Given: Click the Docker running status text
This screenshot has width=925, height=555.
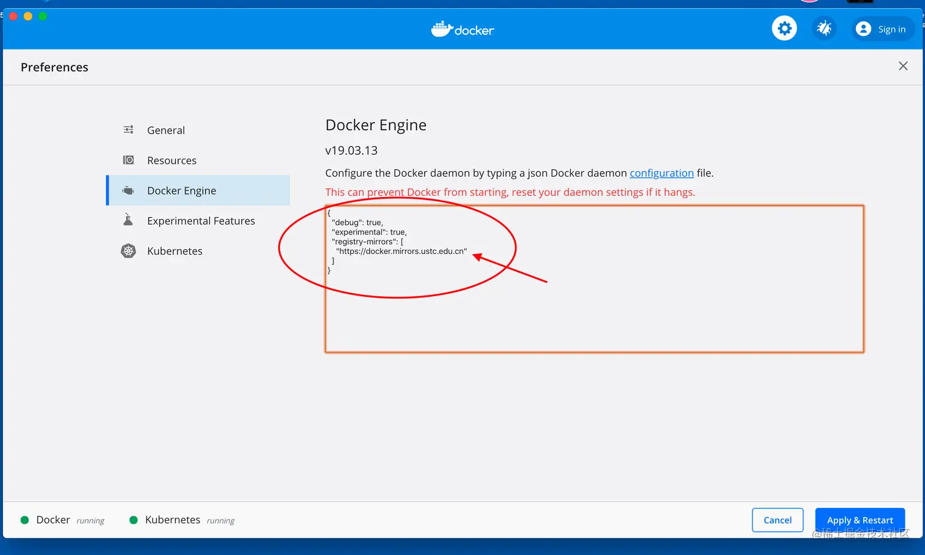Looking at the screenshot, I should coord(90,521).
